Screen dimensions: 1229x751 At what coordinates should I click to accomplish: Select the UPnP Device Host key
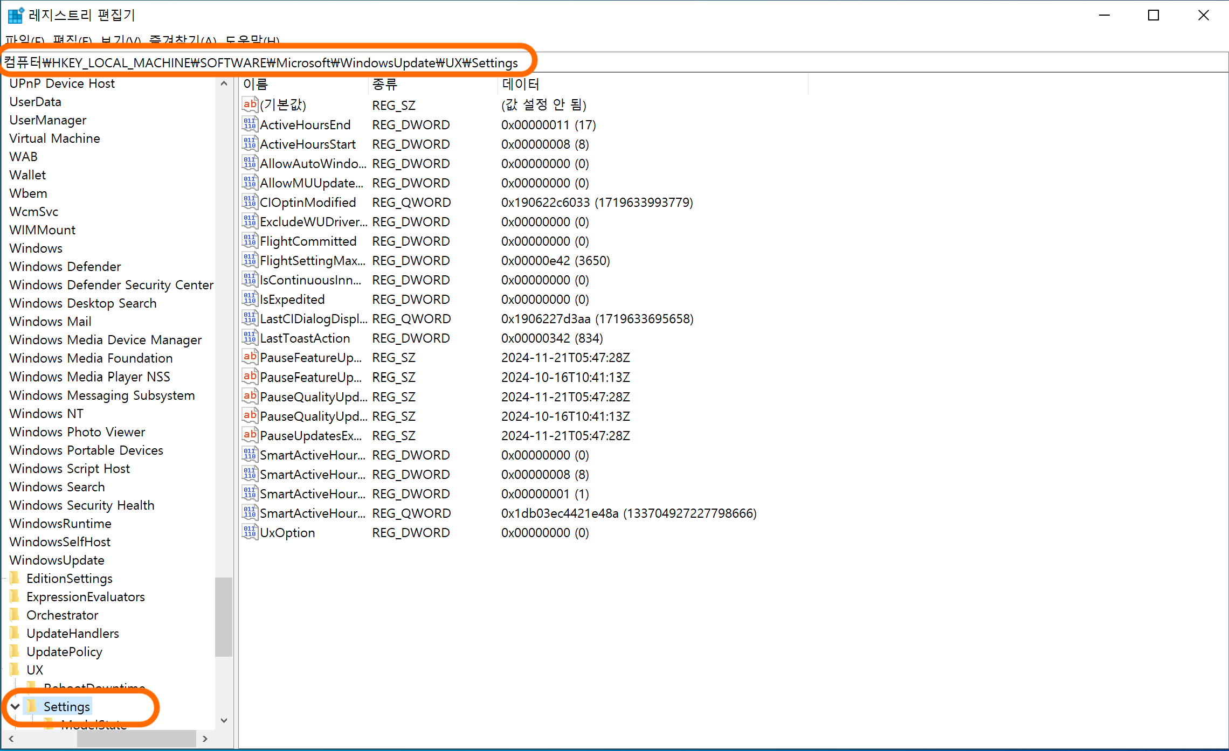pos(62,83)
